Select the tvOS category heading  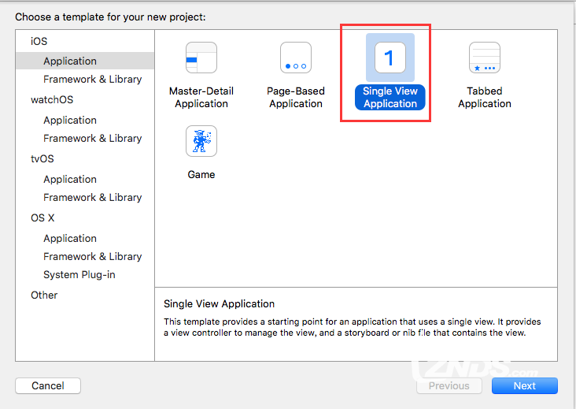(x=42, y=159)
